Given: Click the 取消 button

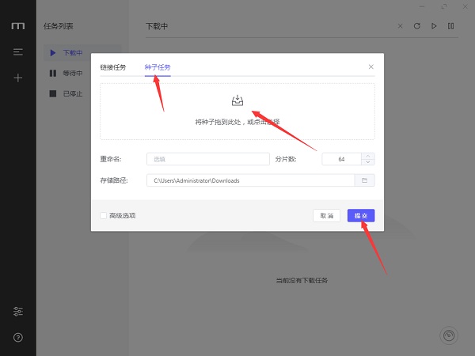Looking at the screenshot, I should (327, 215).
